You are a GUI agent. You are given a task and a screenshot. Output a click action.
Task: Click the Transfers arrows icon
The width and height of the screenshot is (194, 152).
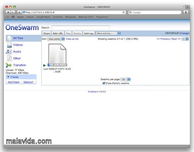pyautogui.click(x=9, y=65)
